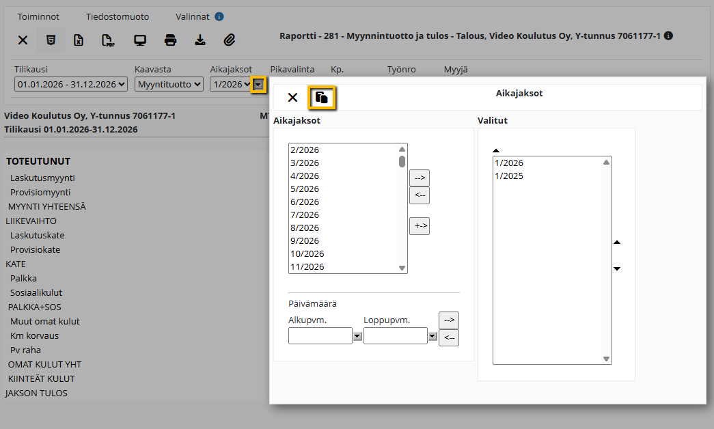The width and height of the screenshot is (714, 429).
Task: Click the --> button beside the periods list
Action: (420, 178)
